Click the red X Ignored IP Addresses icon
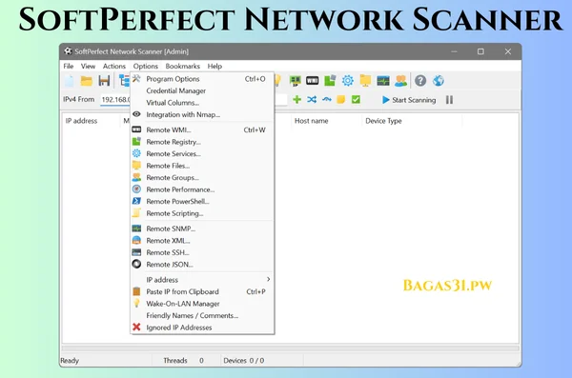This screenshot has width=572, height=378. click(136, 327)
